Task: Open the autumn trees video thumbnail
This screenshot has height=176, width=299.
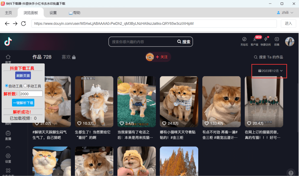Action: tap(179, 161)
